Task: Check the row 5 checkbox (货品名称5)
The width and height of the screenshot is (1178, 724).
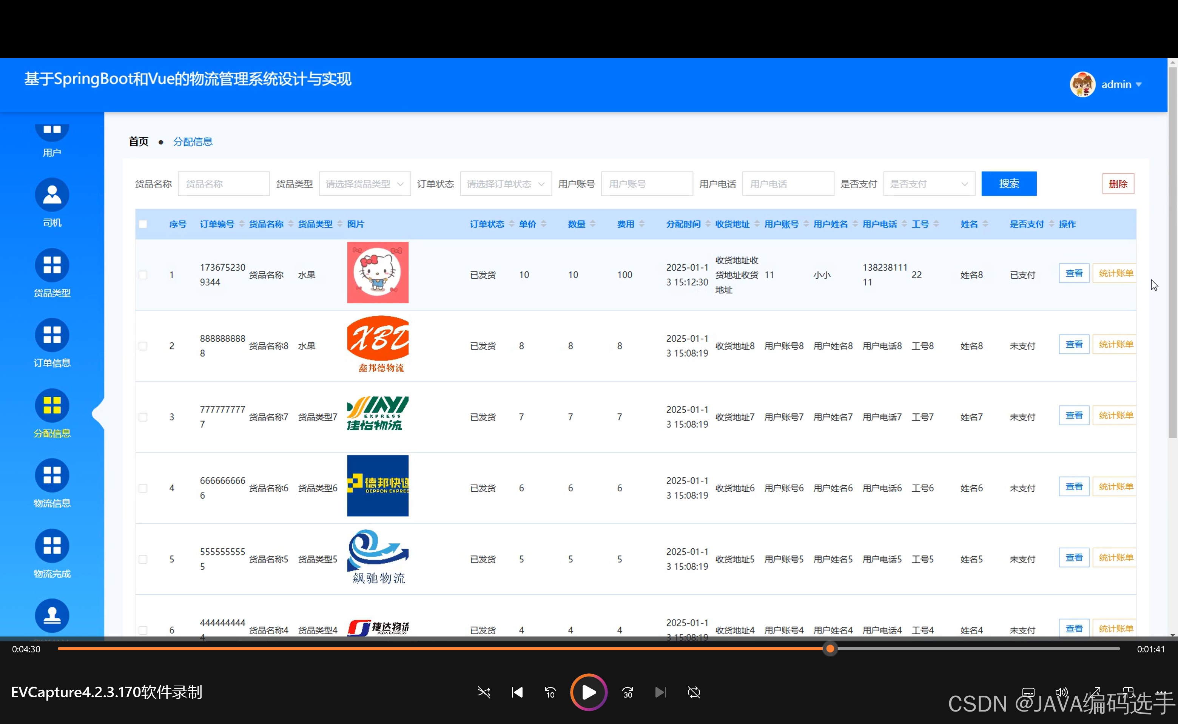Action: point(143,559)
